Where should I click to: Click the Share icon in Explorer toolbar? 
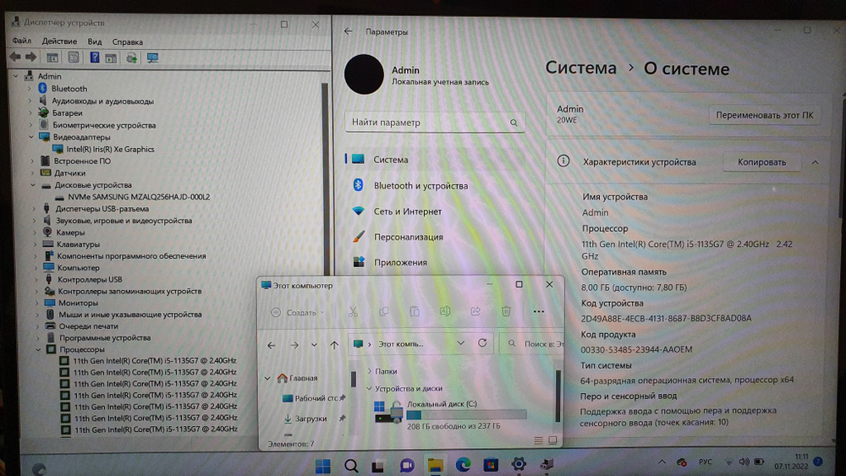(475, 311)
